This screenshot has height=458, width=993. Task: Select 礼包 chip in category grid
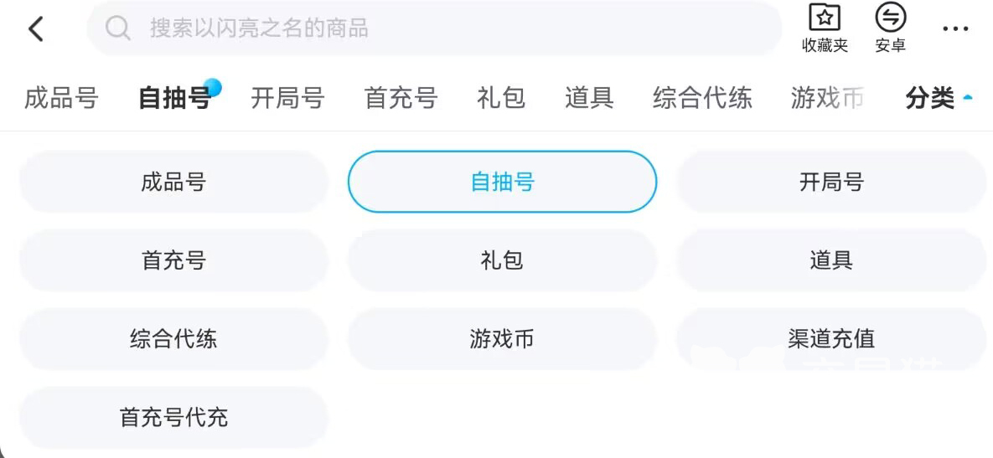(x=502, y=260)
